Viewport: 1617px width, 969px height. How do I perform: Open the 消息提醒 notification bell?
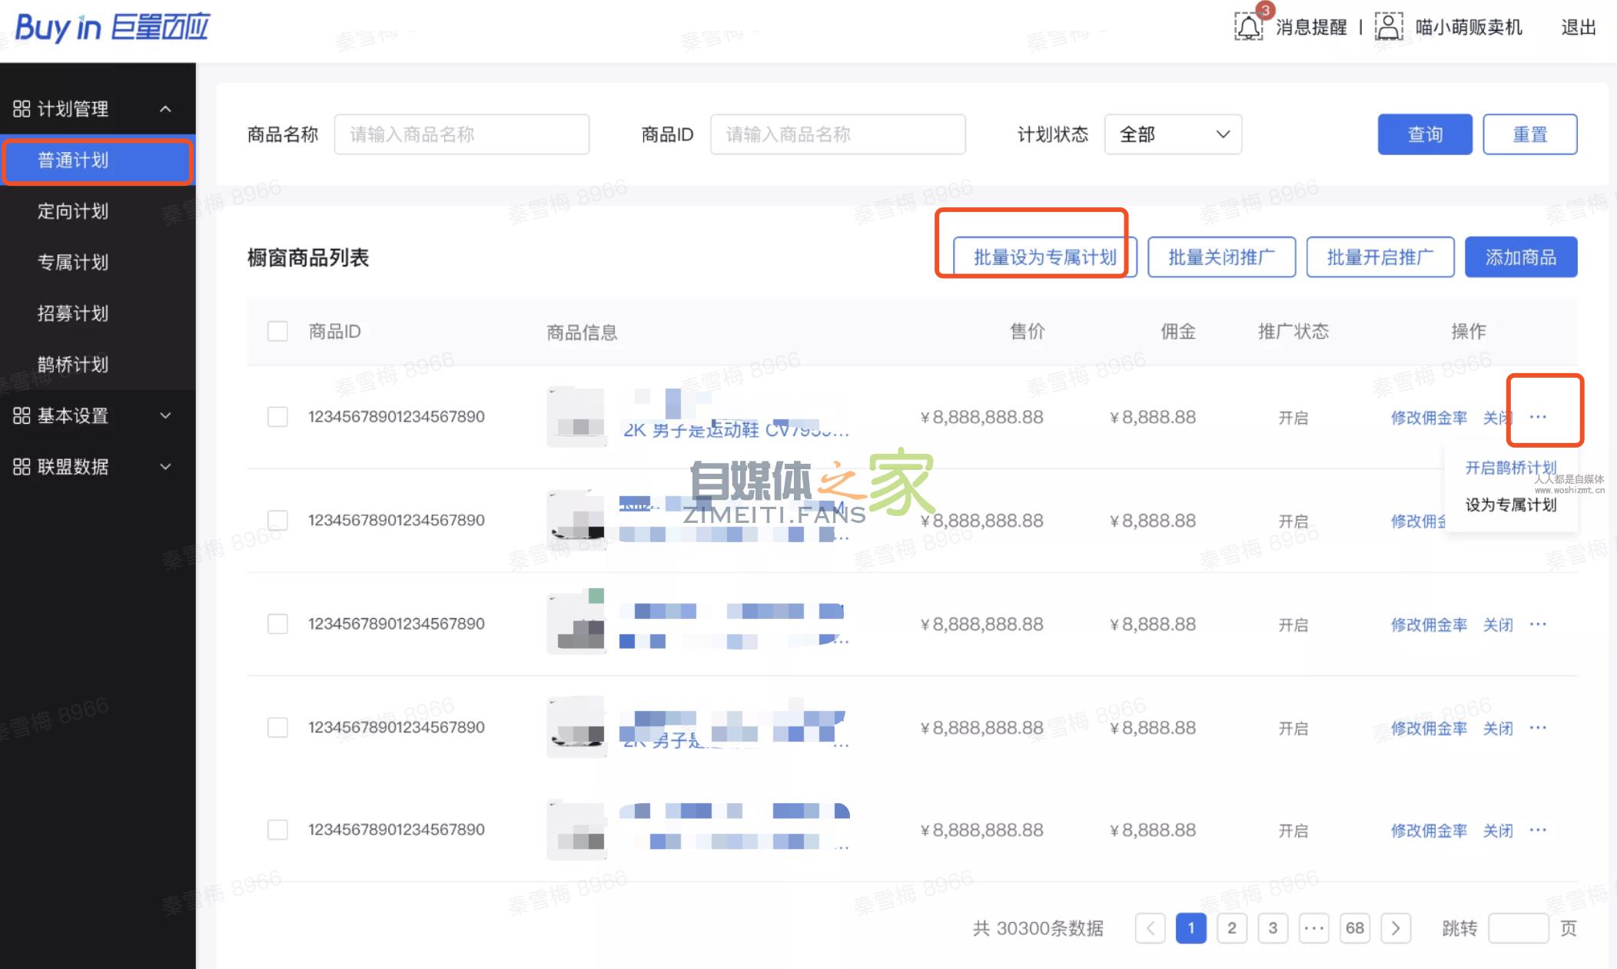tap(1247, 25)
